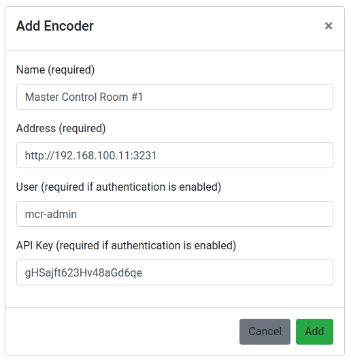This screenshot has width=349, height=361.
Task: Click the 'mcr-admin' username text
Action: (51, 215)
